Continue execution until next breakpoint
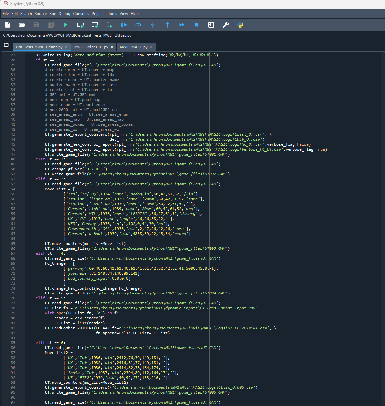 point(182,25)
